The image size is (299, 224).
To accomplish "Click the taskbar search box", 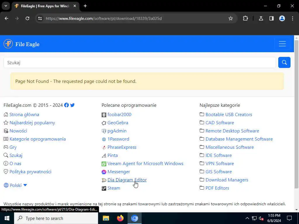I will 56,218.
